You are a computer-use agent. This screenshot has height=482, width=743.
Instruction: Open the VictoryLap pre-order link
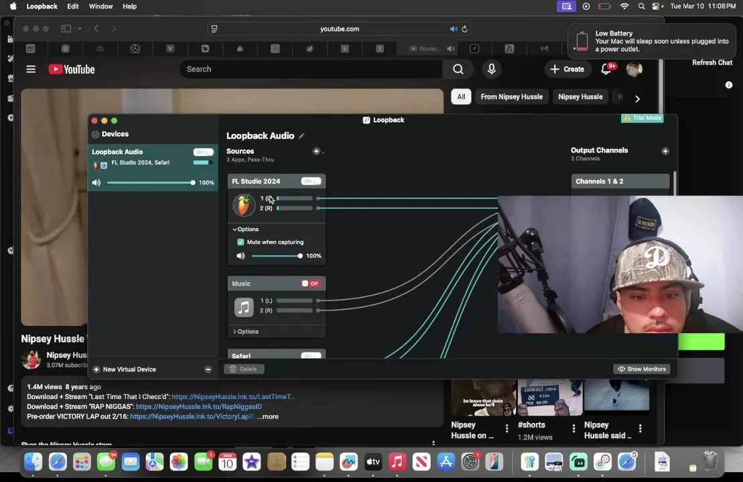tap(192, 416)
